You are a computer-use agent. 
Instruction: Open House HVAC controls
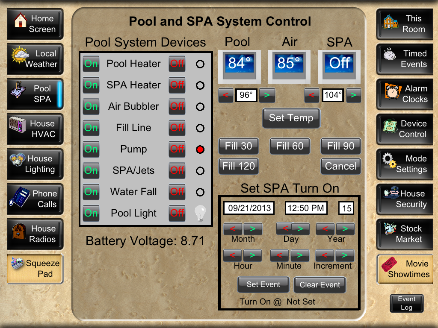tap(35, 129)
